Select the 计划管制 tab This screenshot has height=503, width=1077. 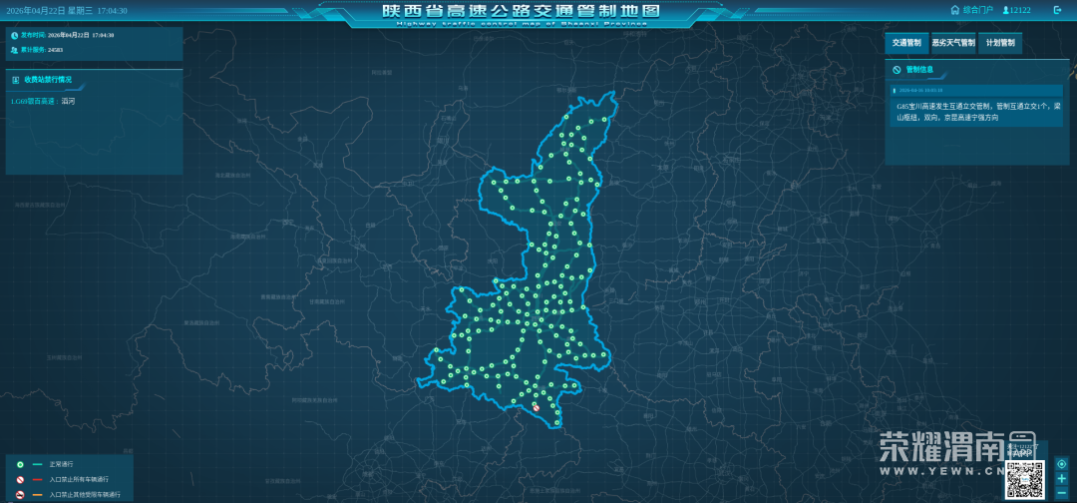point(1000,44)
